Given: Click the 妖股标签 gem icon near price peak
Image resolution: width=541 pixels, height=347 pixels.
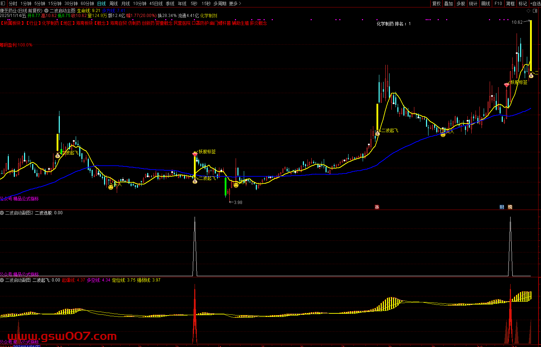Looking at the screenshot, I should click(507, 85).
